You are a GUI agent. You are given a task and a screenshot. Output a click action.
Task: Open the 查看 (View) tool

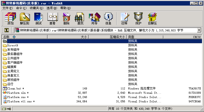point(52,18)
